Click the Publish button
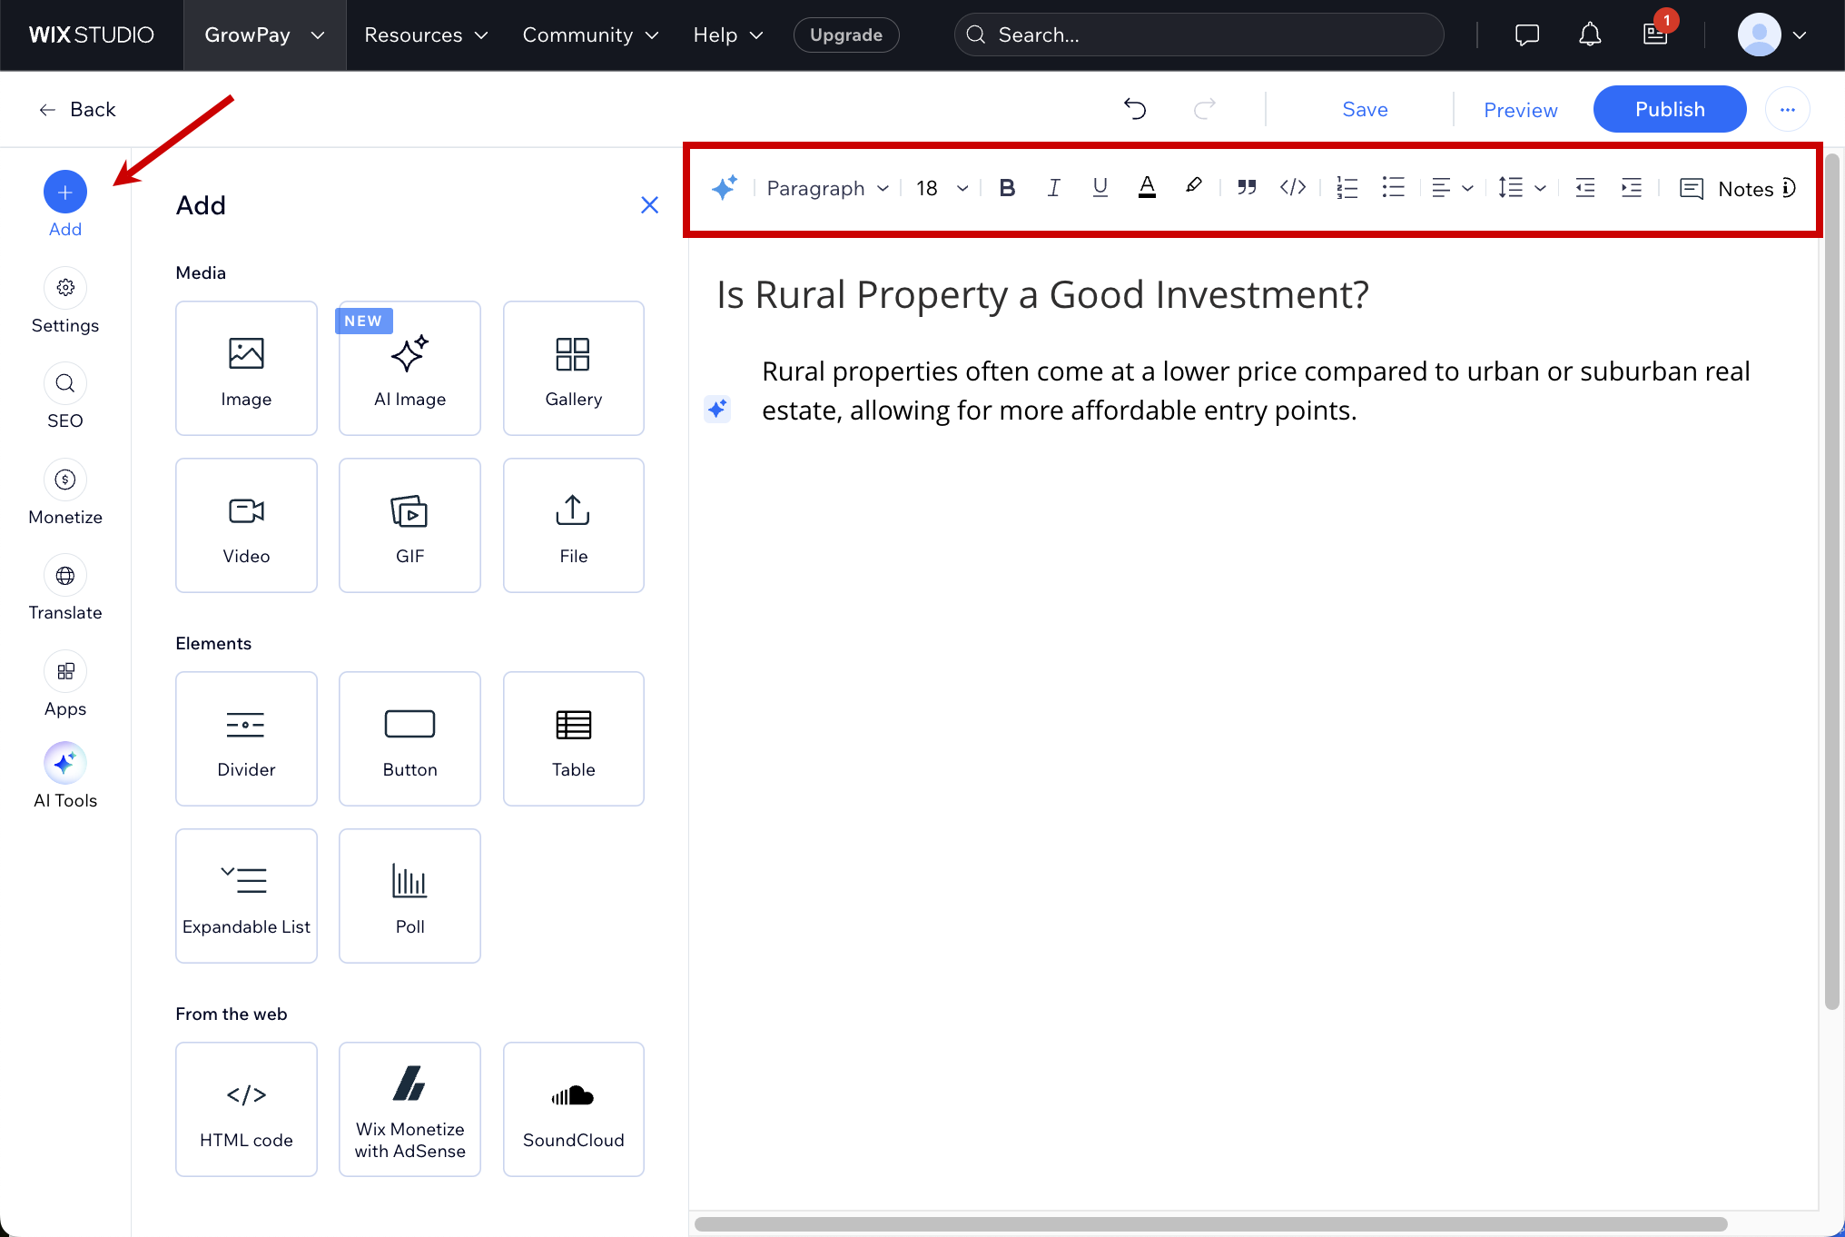1845x1237 pixels. coord(1669,109)
